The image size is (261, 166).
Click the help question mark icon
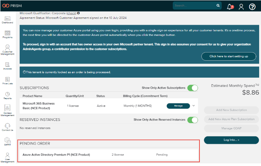click(252, 6)
